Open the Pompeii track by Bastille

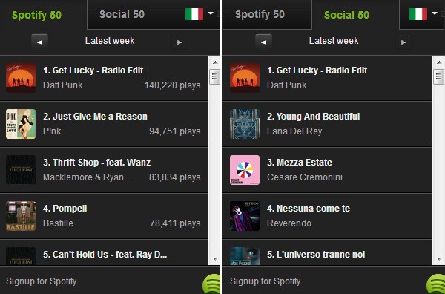point(104,216)
